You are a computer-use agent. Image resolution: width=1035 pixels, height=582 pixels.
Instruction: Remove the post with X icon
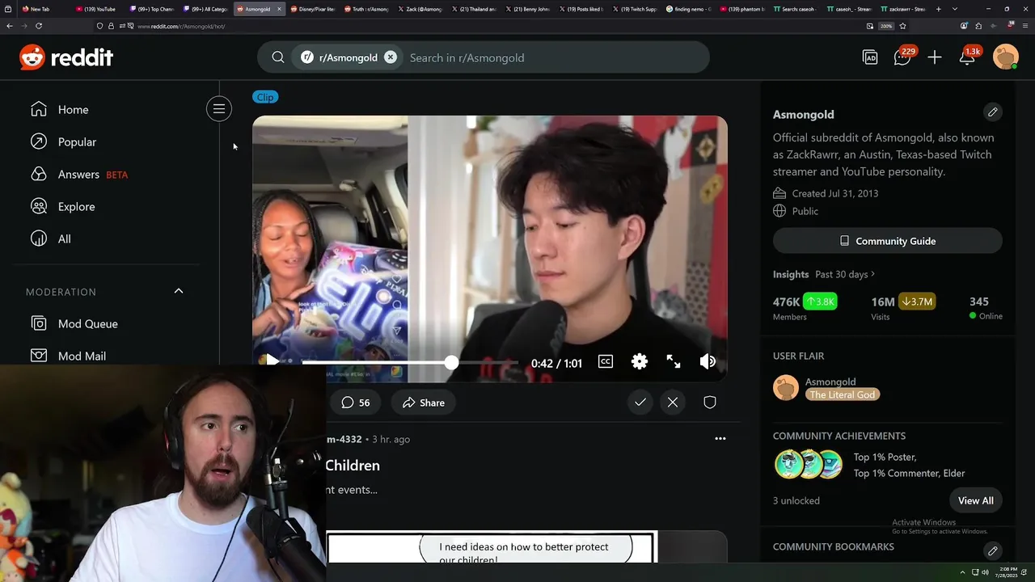673,402
